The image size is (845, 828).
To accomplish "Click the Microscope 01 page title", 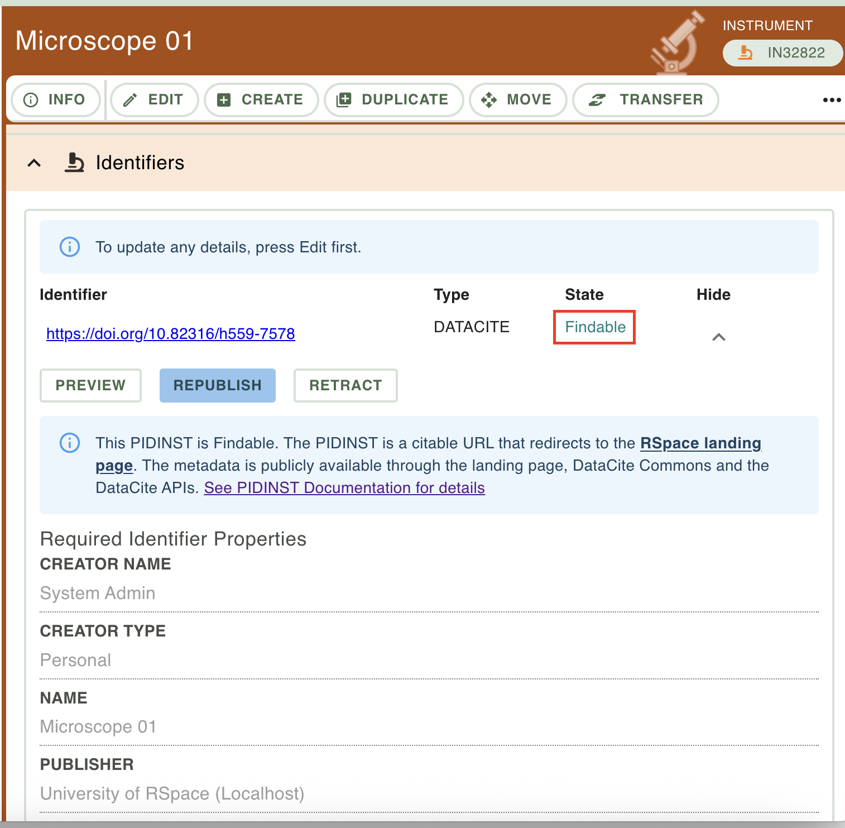I will pyautogui.click(x=104, y=41).
